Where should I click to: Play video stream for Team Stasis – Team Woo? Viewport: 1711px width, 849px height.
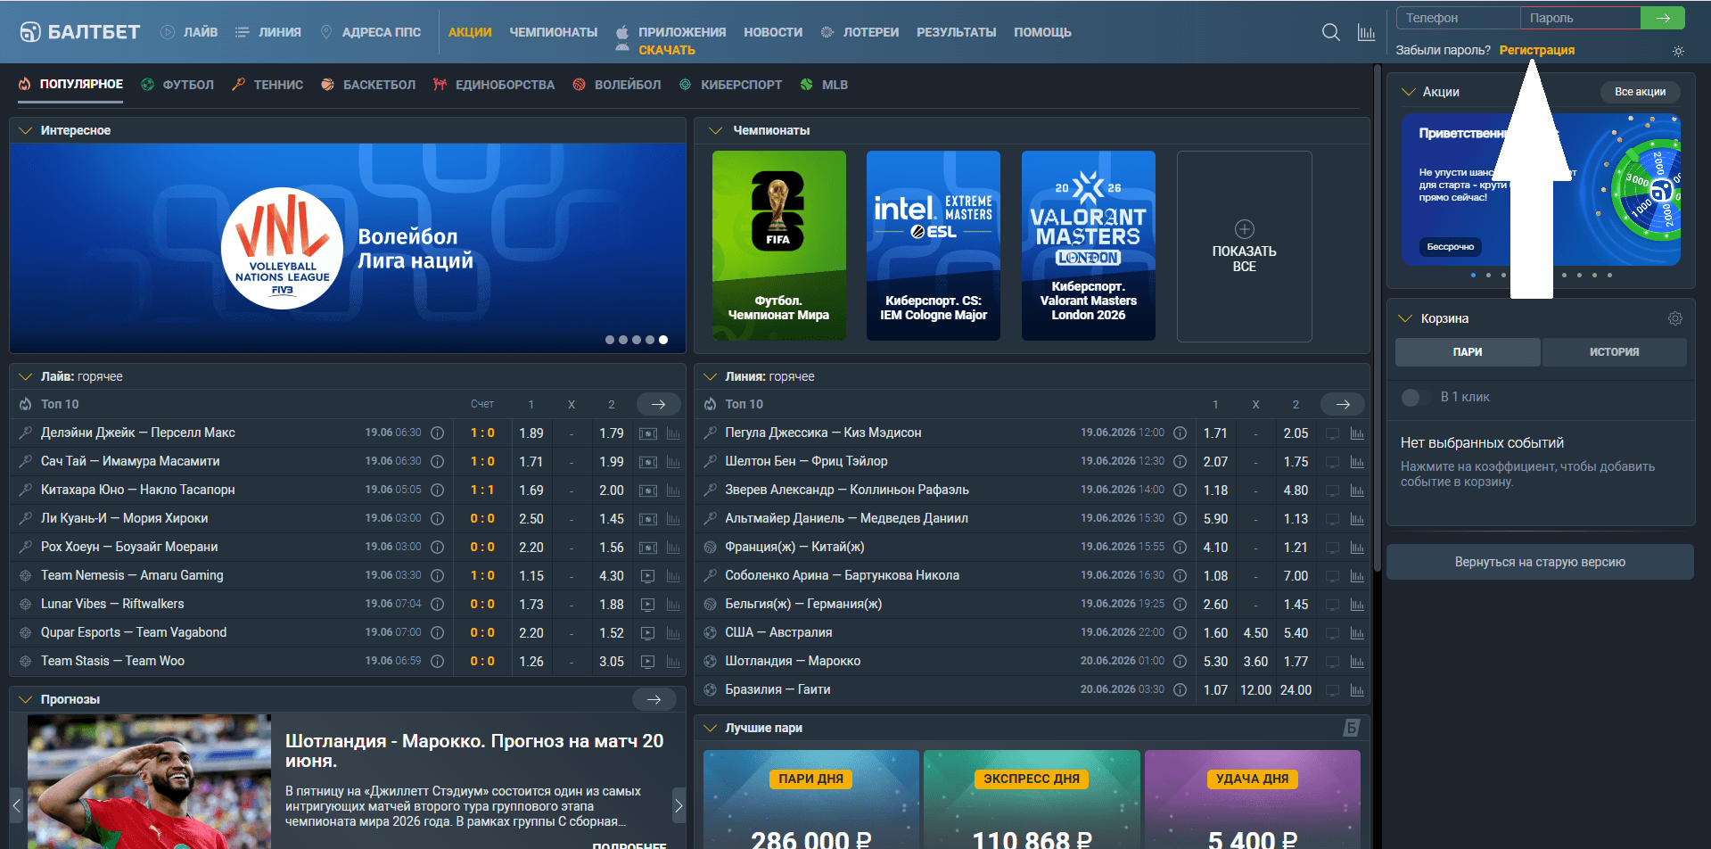[x=648, y=662]
